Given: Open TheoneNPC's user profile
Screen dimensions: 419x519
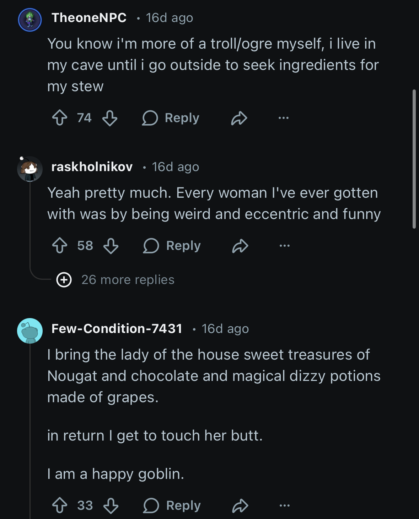Looking at the screenshot, I should coord(89,18).
